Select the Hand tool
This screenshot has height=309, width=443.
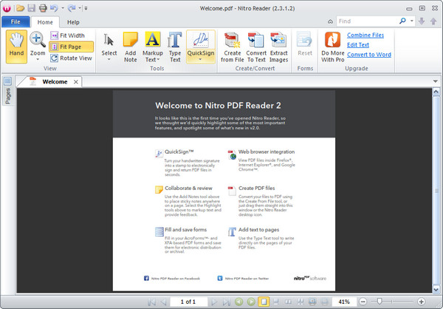click(x=16, y=47)
